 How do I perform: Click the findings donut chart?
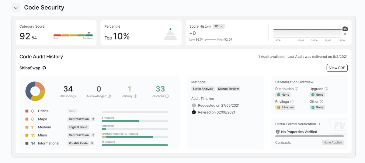(35, 91)
